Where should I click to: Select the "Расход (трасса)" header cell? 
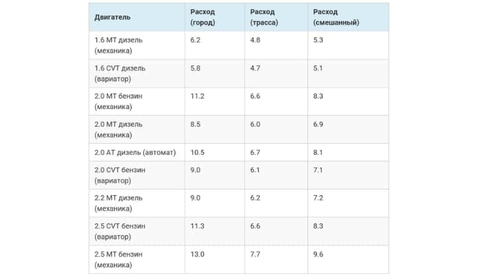click(x=264, y=17)
